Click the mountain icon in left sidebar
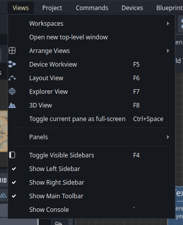183x225 pixels. click(x=4, y=195)
